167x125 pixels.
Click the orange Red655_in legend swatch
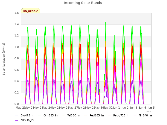[x=86, y=116]
